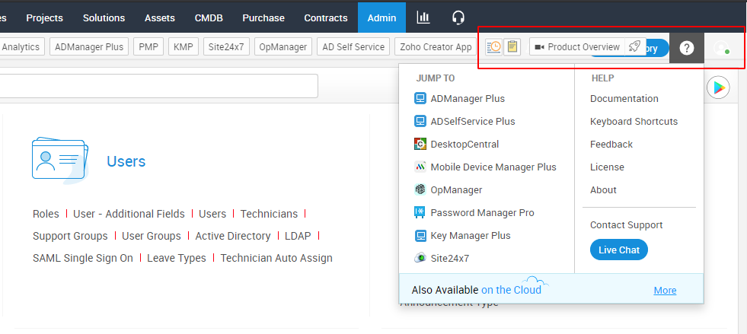Click the More link in cloud banner
The image size is (747, 334).
tap(665, 290)
